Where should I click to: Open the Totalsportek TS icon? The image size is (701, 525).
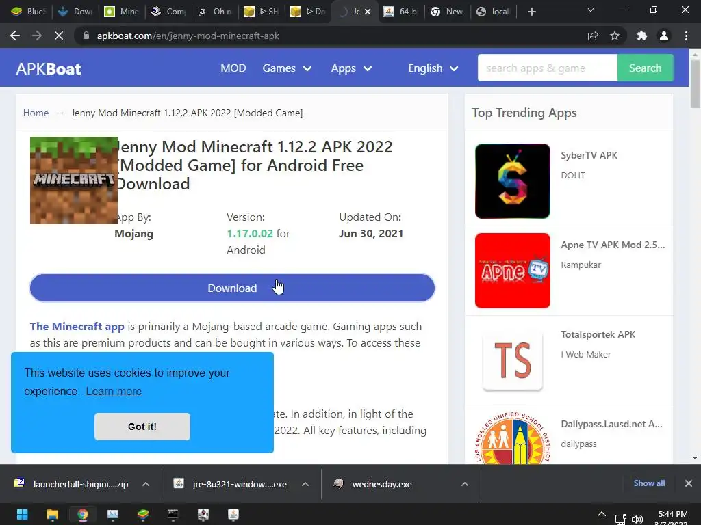click(512, 360)
